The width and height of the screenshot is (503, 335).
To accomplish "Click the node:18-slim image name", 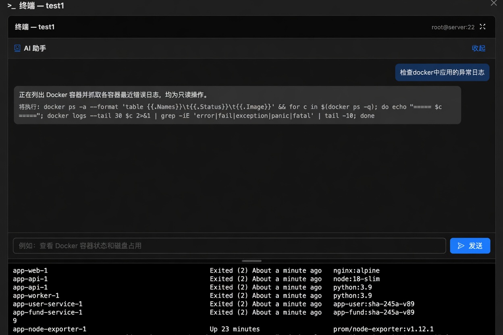I will 356,279.
